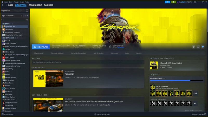Open download manager icon in footer
Image resolution: width=208 pixels, height=117 pixels.
pyautogui.click(x=95, y=114)
